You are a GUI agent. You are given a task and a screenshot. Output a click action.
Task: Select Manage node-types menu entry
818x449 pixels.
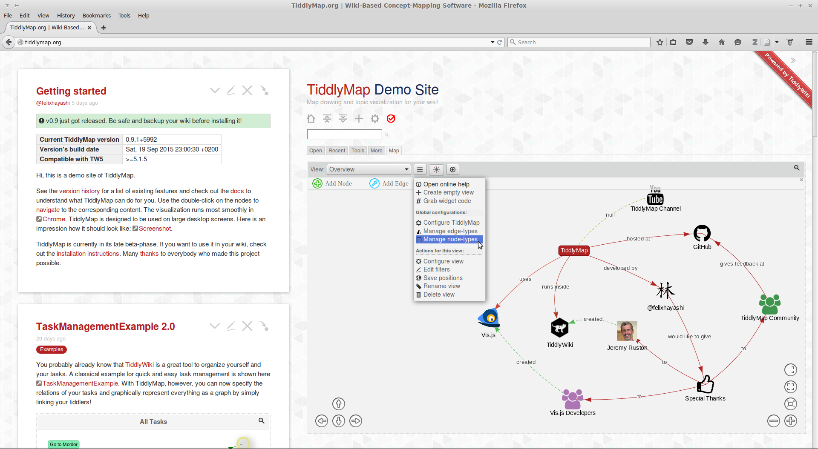point(450,239)
